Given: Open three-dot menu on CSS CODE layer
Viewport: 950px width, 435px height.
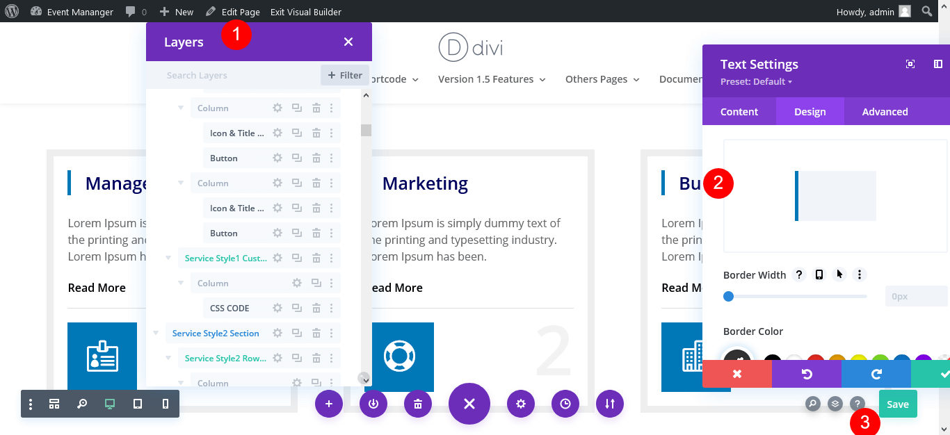Looking at the screenshot, I should point(332,308).
